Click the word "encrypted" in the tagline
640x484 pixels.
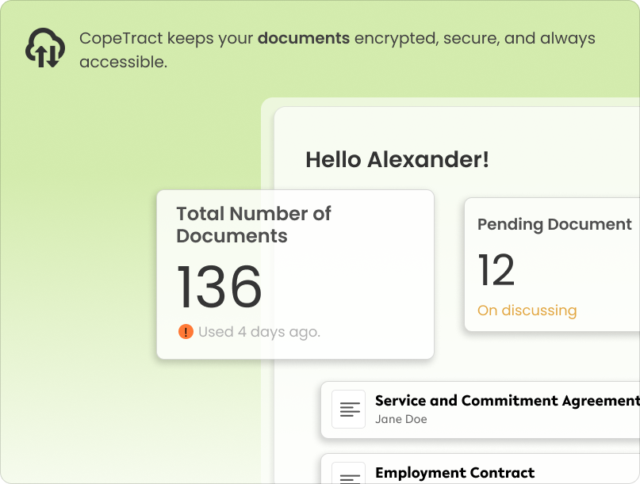[x=393, y=38]
